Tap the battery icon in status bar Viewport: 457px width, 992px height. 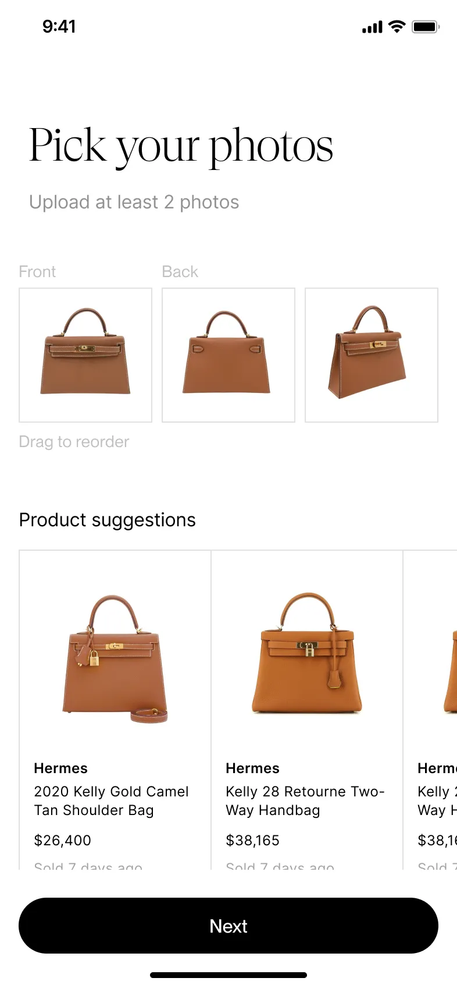426,27
